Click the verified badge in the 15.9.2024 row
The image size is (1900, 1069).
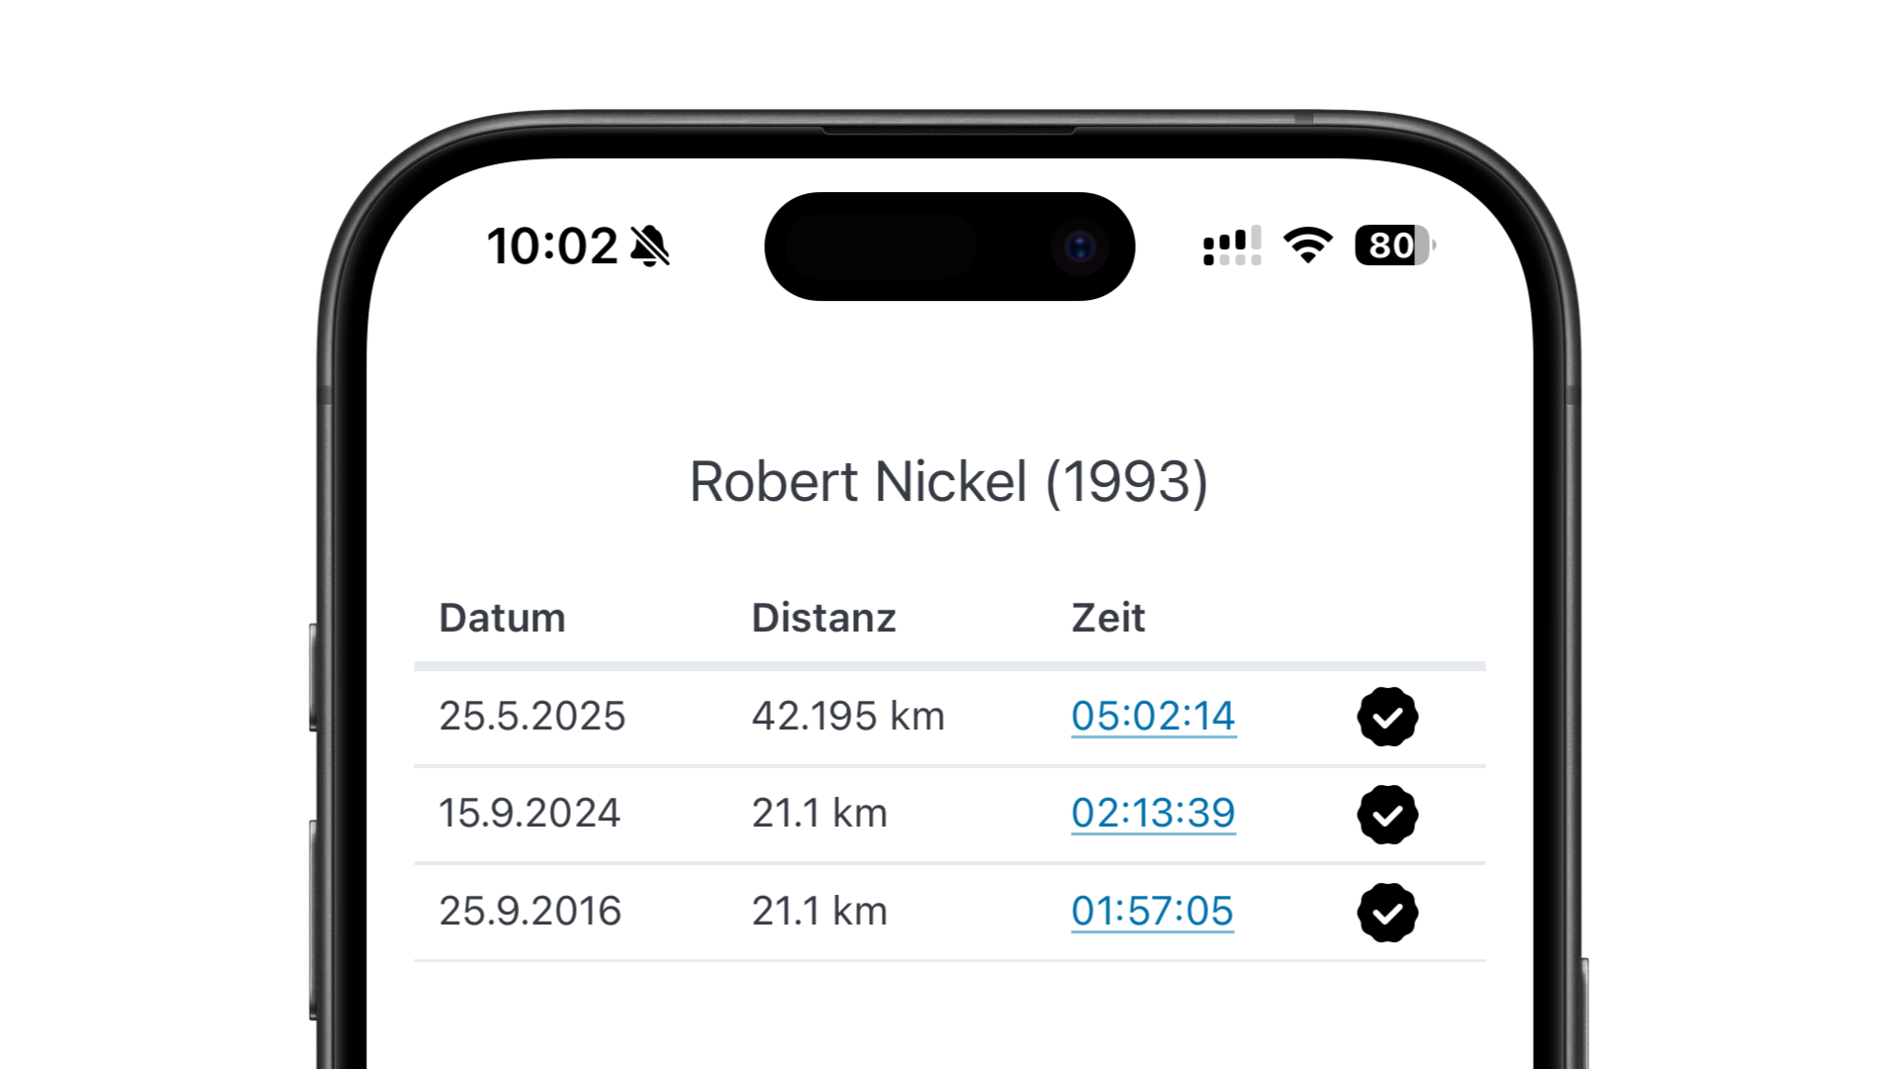pyautogui.click(x=1387, y=813)
